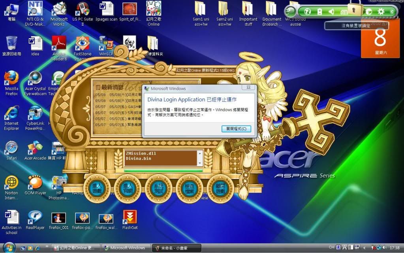404x253 pixels.
Task: Click the 進入官網 launcher button
Action: [x=128, y=189]
